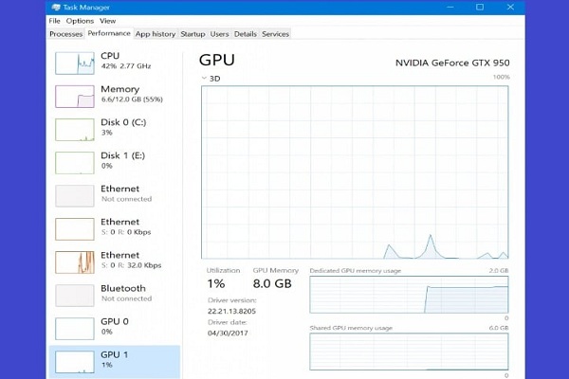Select the Ethernet item showing 32.0 Kbps
Image resolution: width=569 pixels, height=379 pixels.
click(x=115, y=262)
